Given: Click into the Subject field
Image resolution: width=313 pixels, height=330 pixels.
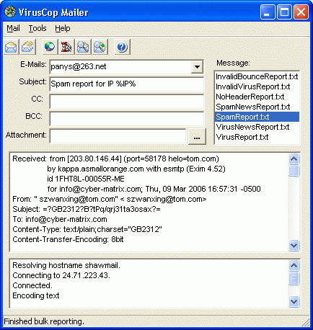Looking at the screenshot, I should click(126, 84).
